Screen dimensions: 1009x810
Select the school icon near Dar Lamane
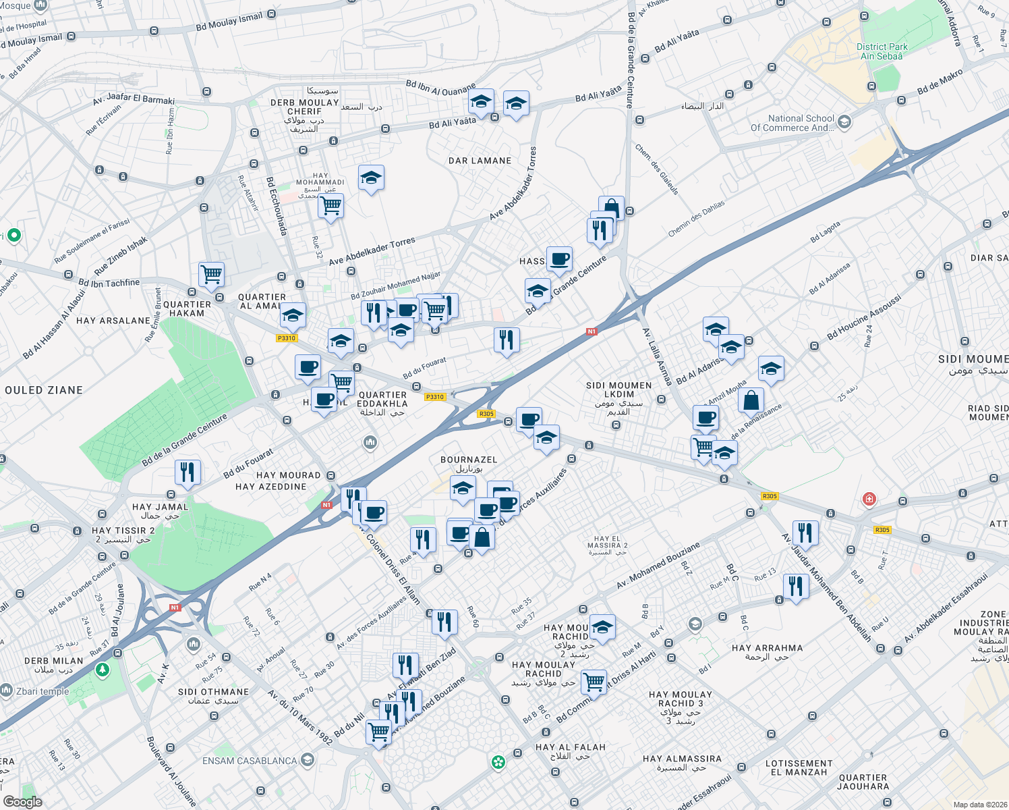point(482,103)
